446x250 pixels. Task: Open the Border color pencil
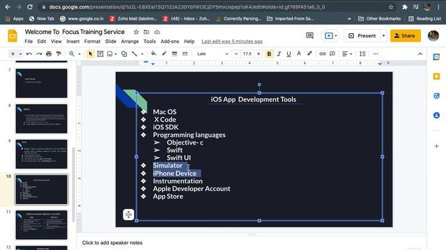pos(164,53)
